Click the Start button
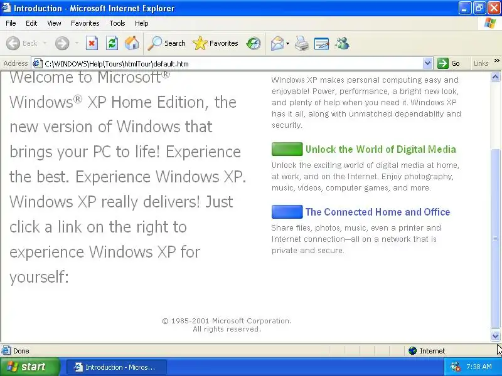This screenshot has width=502, height=376. pos(29,367)
